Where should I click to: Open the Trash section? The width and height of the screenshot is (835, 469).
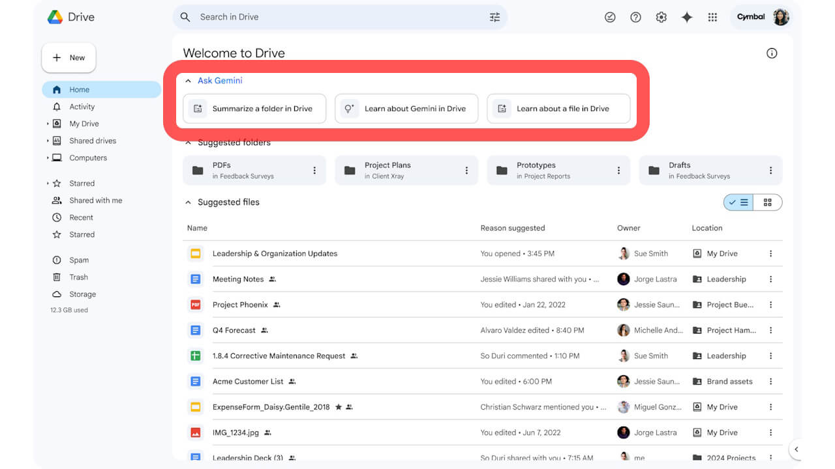click(78, 277)
